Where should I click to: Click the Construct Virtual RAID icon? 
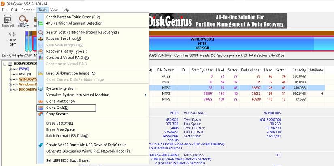tap(40, 58)
